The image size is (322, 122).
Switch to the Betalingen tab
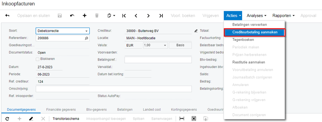click(x=125, y=109)
